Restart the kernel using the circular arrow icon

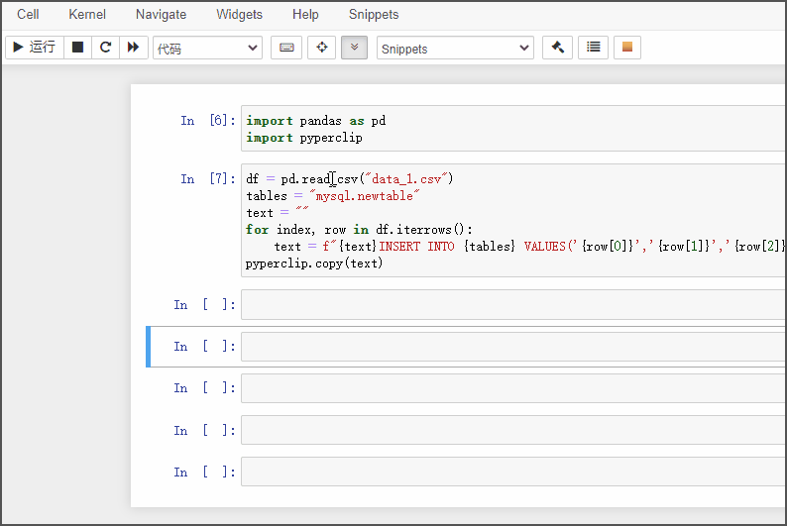[105, 48]
